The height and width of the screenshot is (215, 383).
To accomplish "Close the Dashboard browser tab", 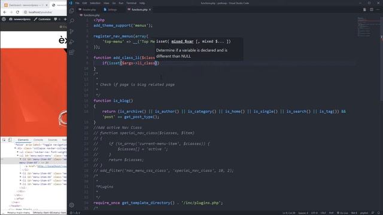I will click(x=47, y=5).
